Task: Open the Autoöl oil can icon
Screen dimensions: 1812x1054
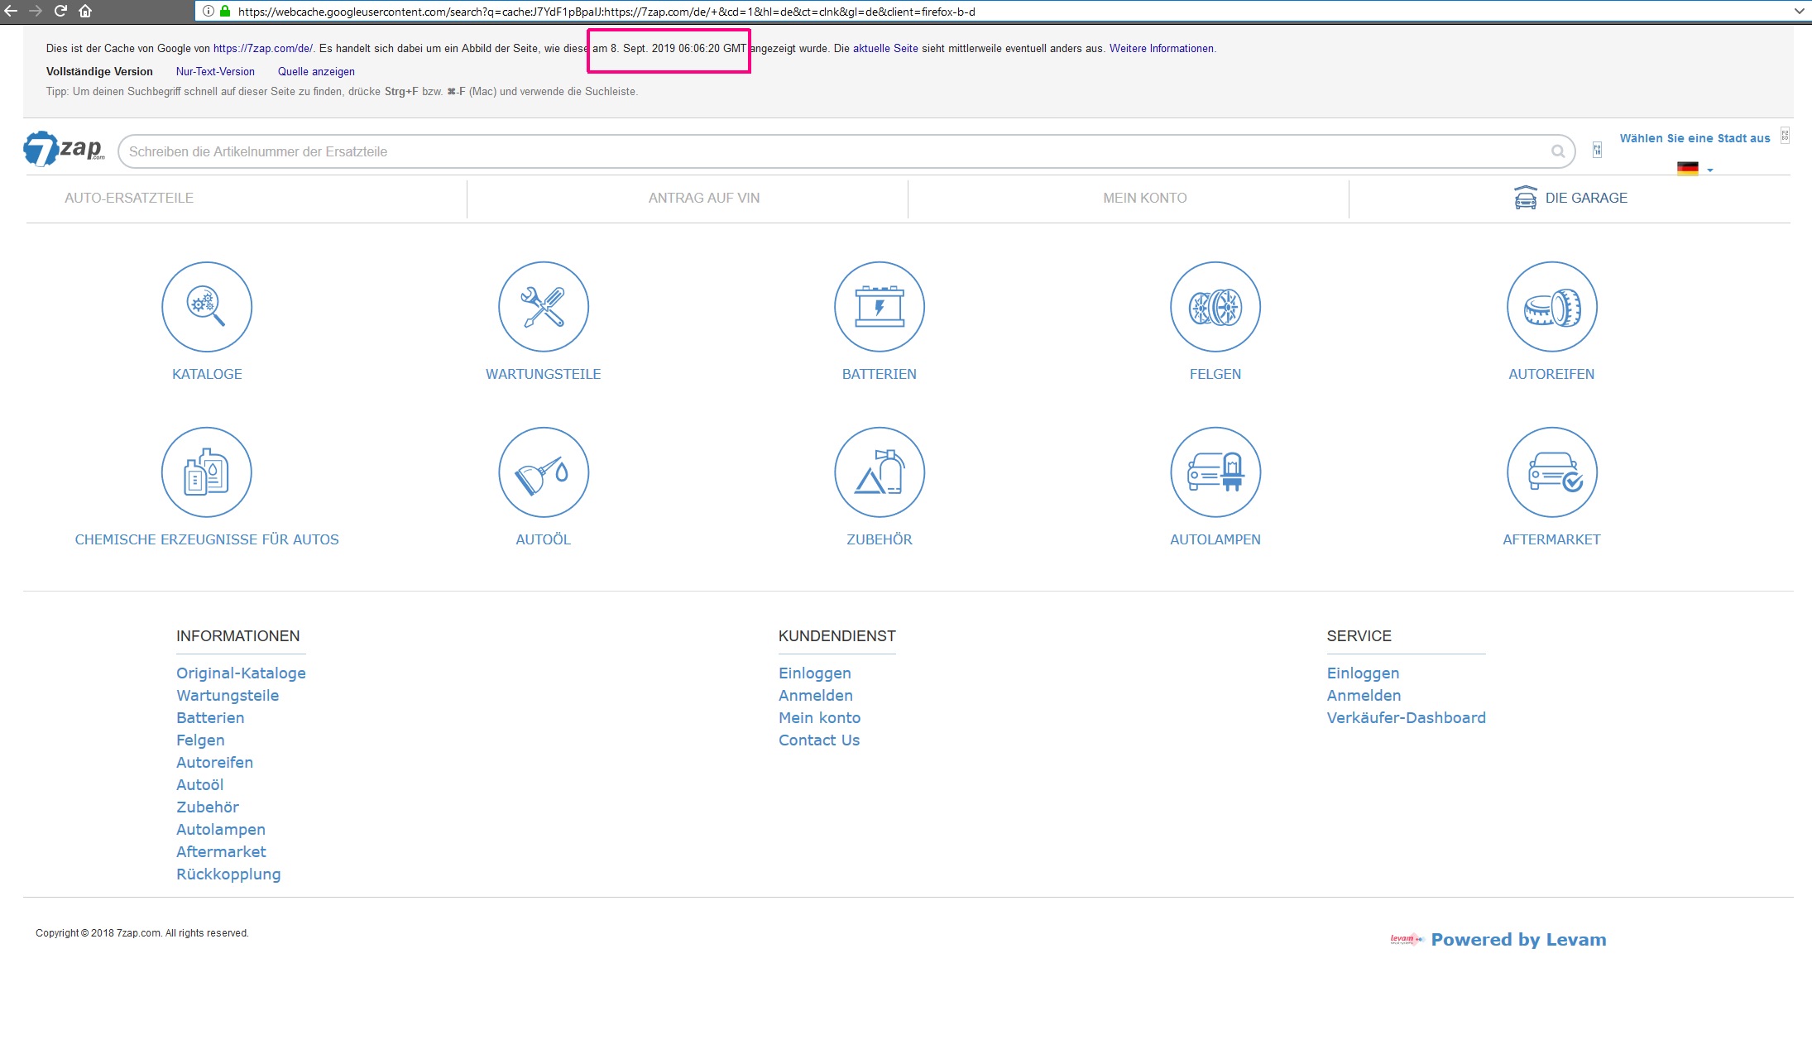Action: [543, 472]
